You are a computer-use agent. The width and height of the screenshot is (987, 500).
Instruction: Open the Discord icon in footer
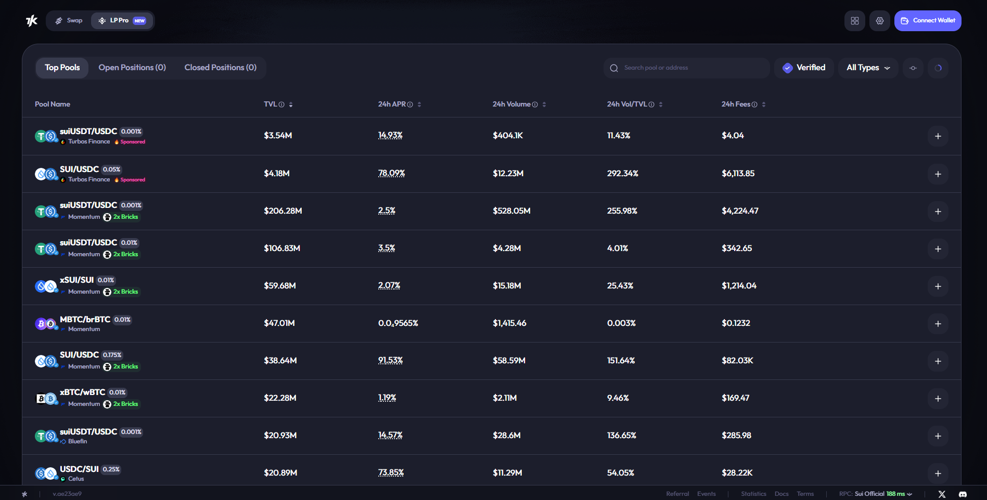[962, 494]
